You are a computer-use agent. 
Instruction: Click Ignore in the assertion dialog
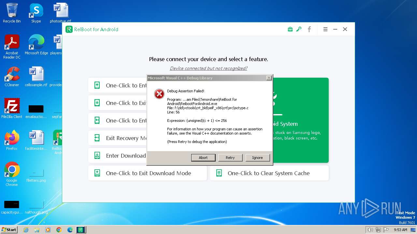pos(257,158)
